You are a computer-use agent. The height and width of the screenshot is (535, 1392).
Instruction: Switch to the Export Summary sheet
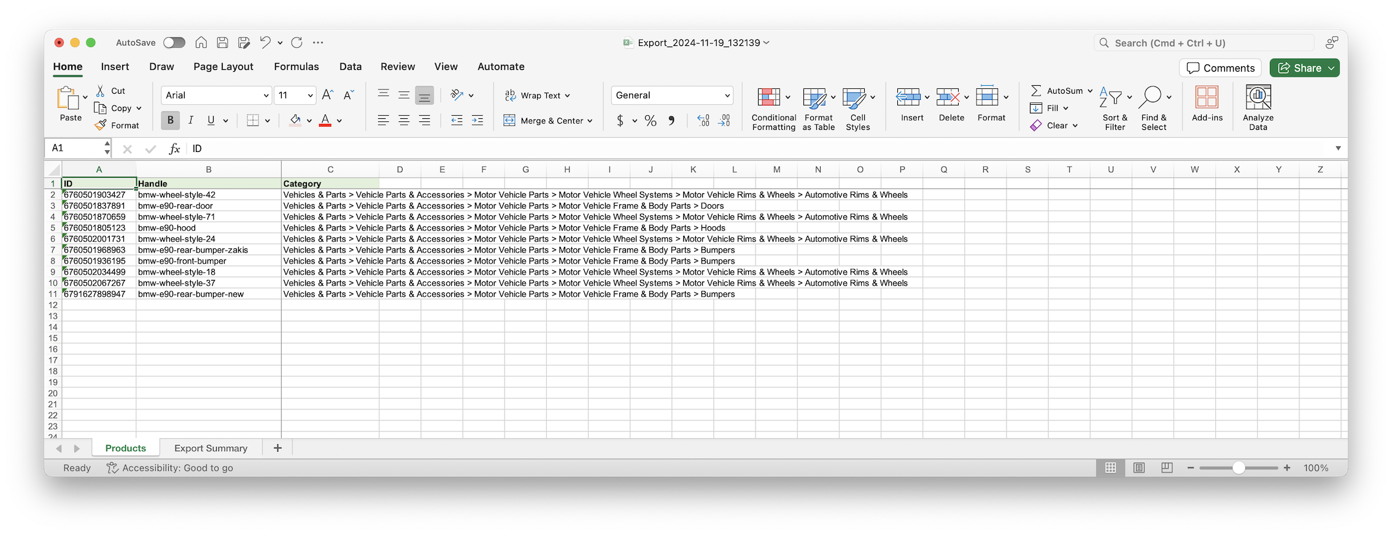pyautogui.click(x=211, y=448)
